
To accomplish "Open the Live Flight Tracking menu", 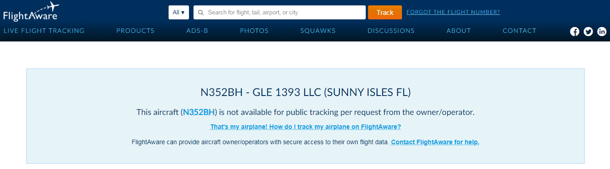I will 44,31.
